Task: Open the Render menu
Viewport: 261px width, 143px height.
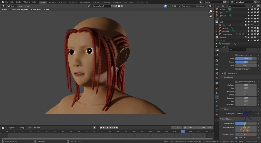Action: (18, 2)
